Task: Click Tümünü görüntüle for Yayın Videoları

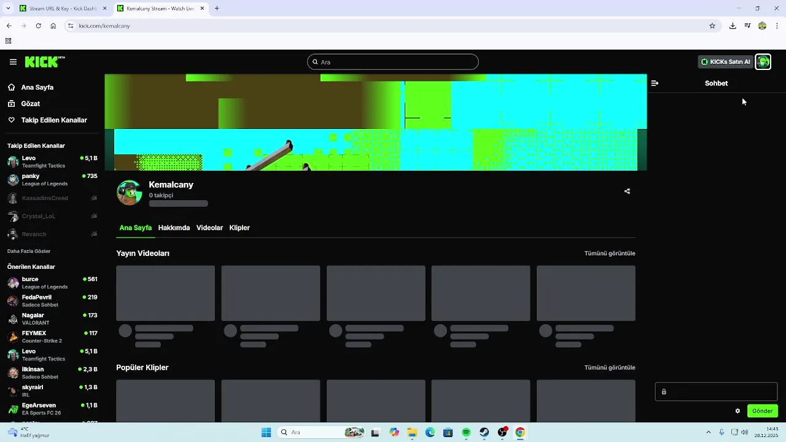Action: pyautogui.click(x=610, y=254)
